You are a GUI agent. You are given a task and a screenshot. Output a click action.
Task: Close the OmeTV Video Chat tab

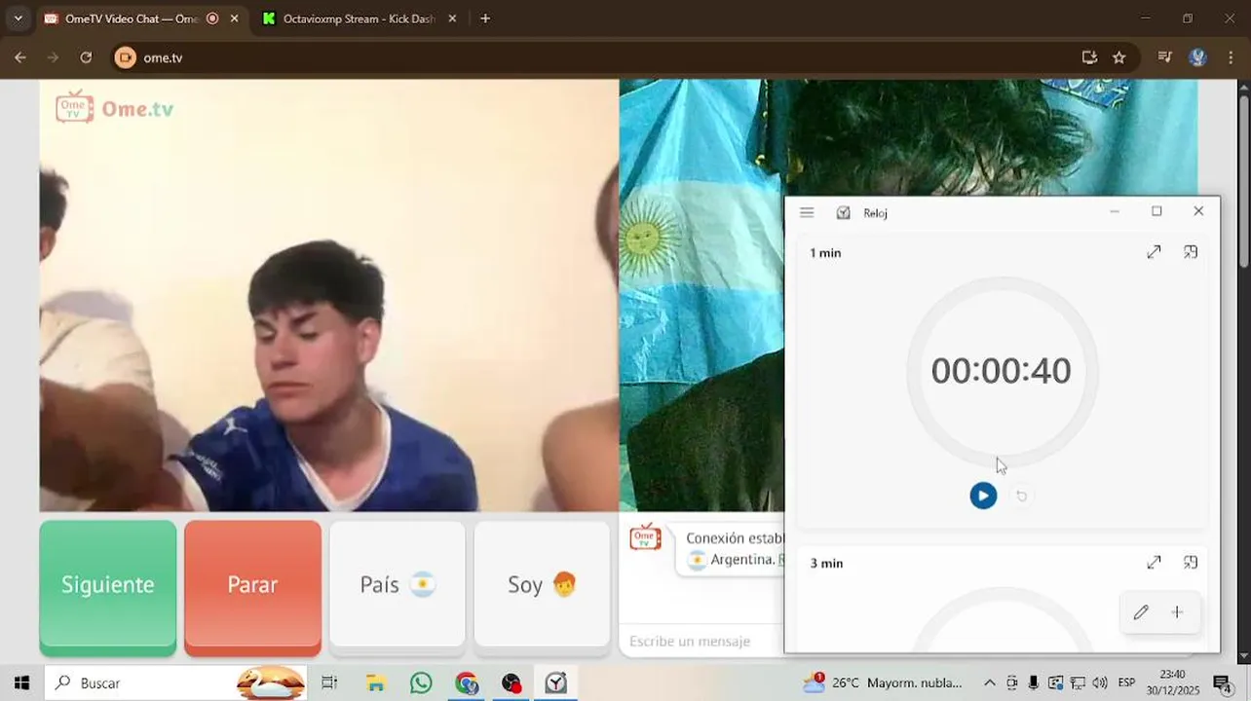pyautogui.click(x=234, y=18)
